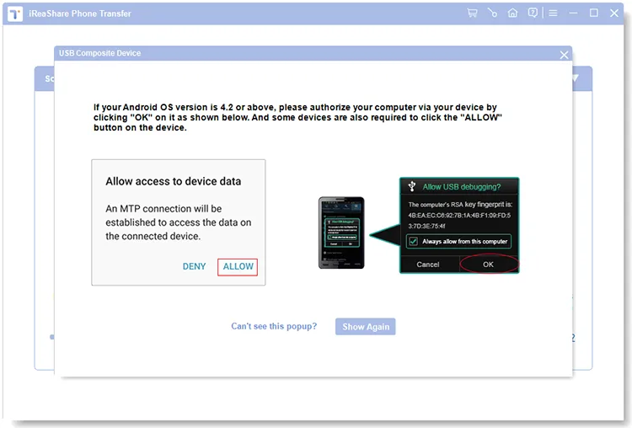Go to the home icon
632x428 pixels.
pyautogui.click(x=512, y=13)
